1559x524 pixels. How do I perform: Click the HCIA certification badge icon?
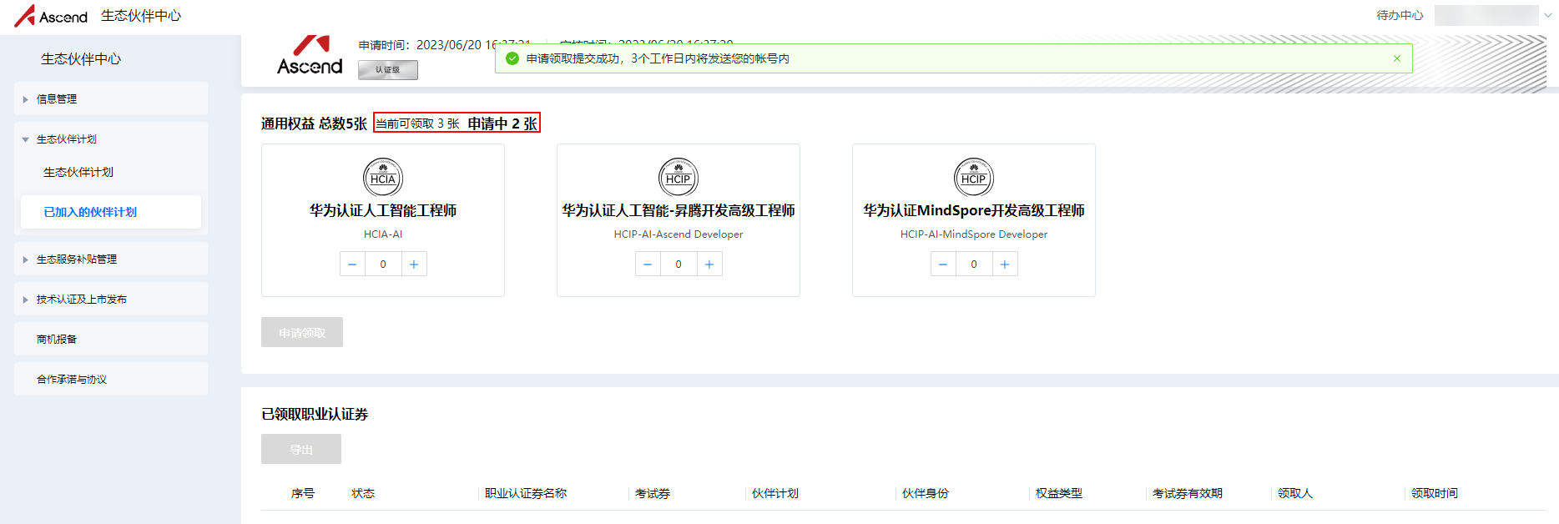(383, 178)
